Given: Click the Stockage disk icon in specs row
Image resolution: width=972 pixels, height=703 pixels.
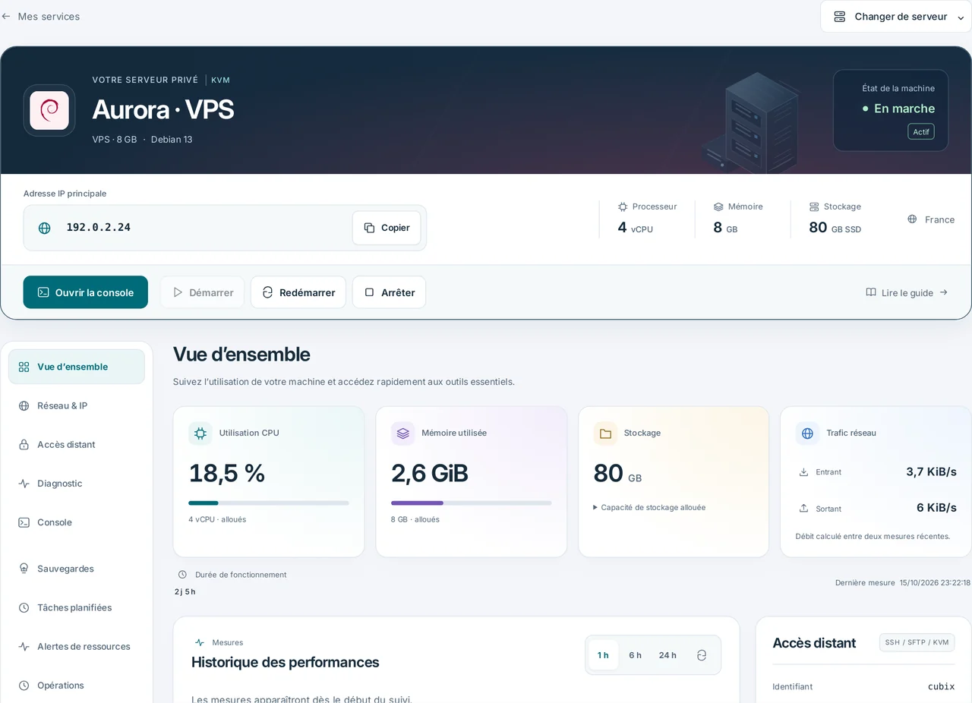Looking at the screenshot, I should [814, 206].
